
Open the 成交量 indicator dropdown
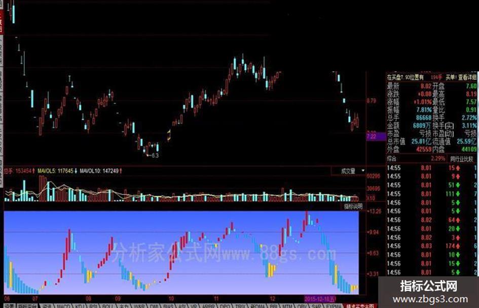tap(349, 171)
